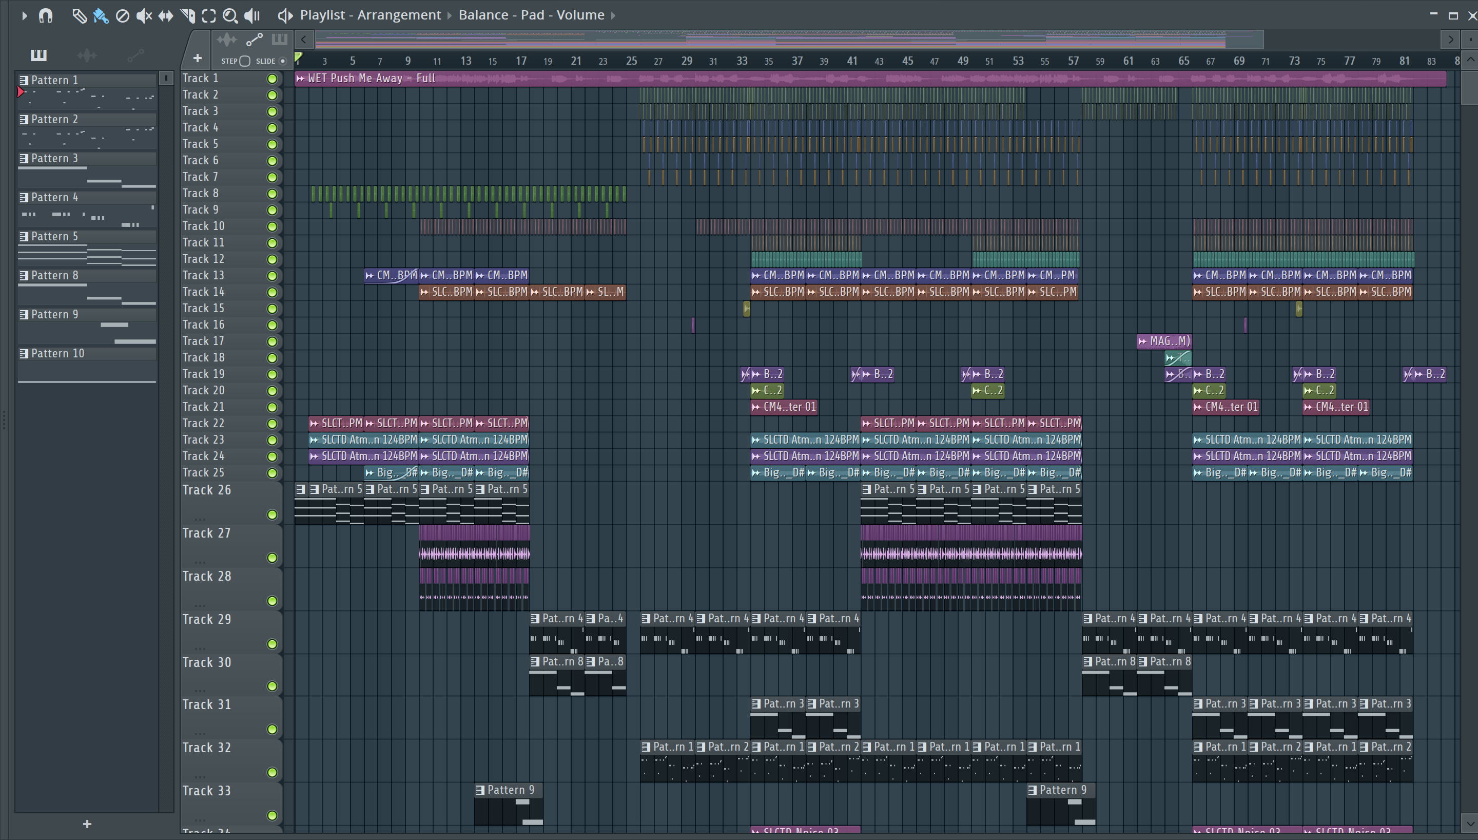Mute Track 19 with its green LED
The height and width of the screenshot is (840, 1478).
click(272, 374)
